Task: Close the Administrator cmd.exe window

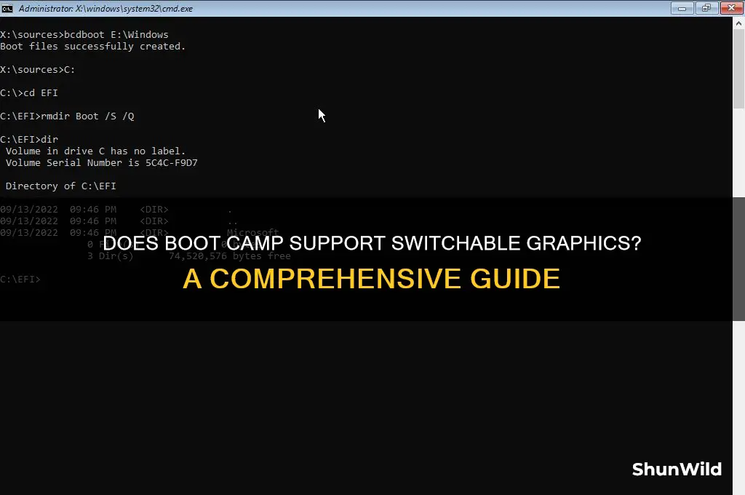Action: (x=732, y=8)
